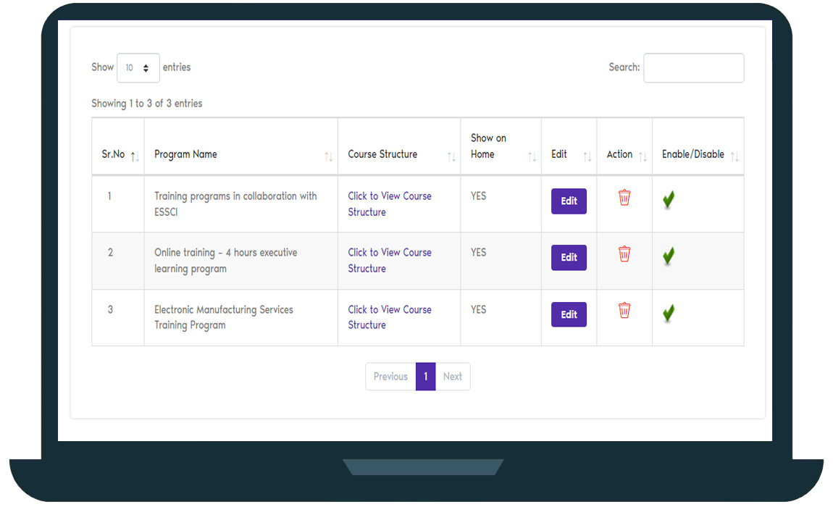Toggle enable checkmark for Electronic Manufacturing program

(669, 313)
